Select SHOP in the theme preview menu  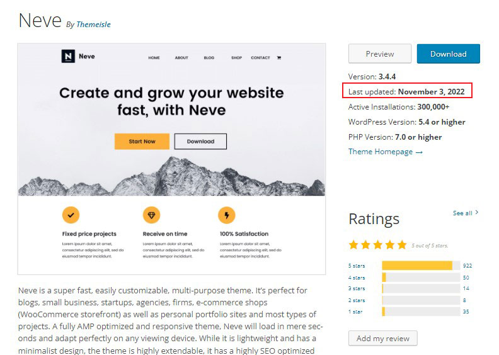coord(236,58)
